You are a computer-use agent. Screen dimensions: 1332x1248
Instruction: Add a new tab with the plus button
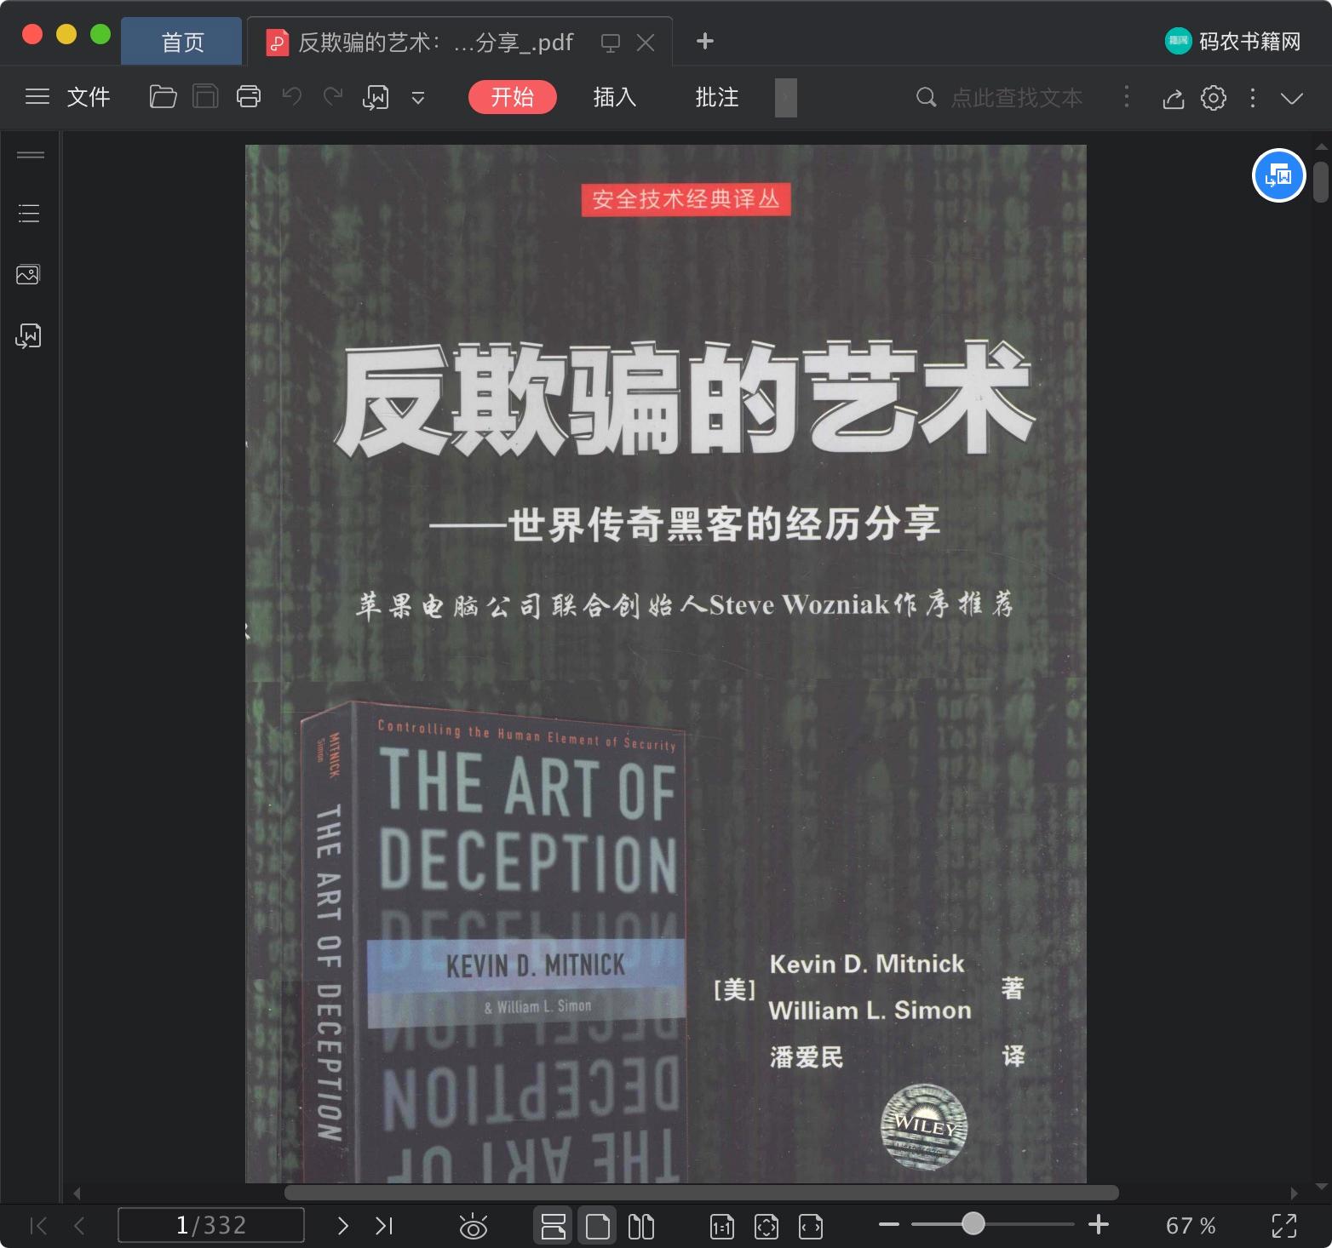click(x=705, y=41)
